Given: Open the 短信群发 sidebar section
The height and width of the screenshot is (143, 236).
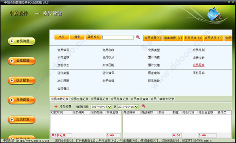Looking at the screenshot, I should pyautogui.click(x=22, y=119).
